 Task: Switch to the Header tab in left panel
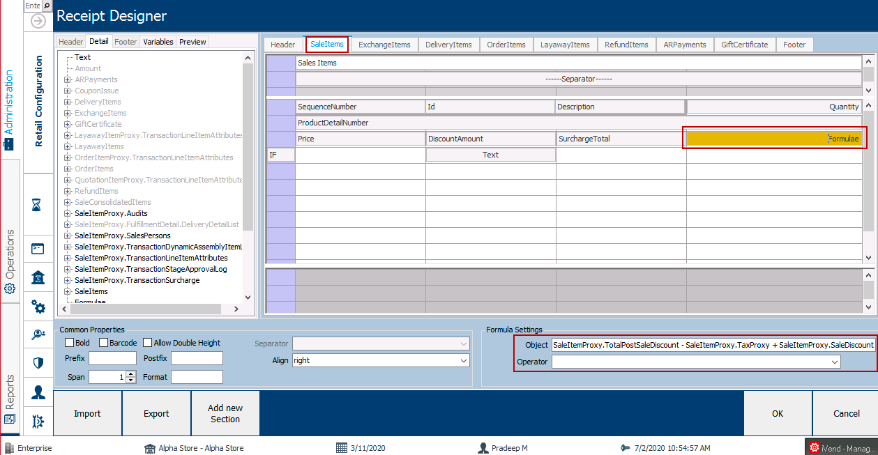tap(71, 42)
